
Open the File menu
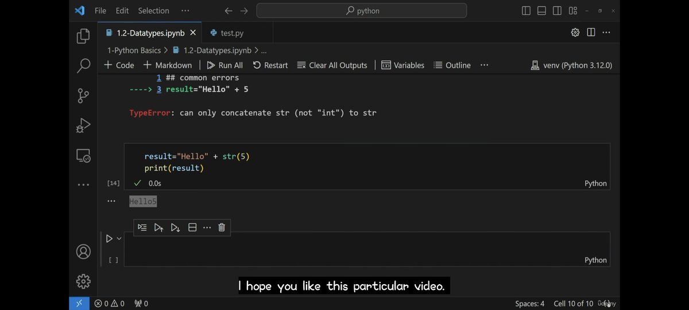pyautogui.click(x=100, y=11)
